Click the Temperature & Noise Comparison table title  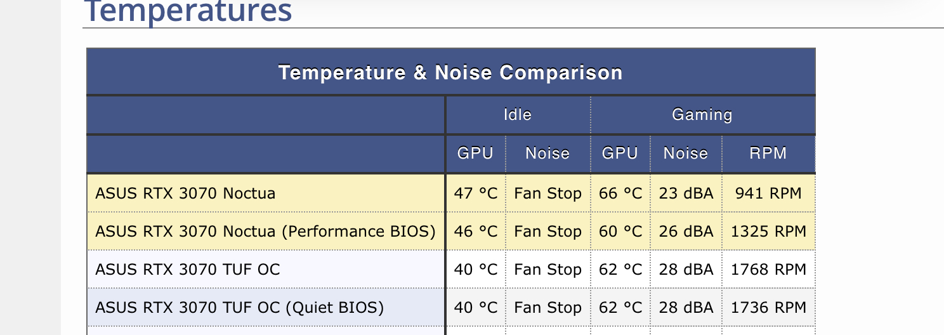(450, 72)
